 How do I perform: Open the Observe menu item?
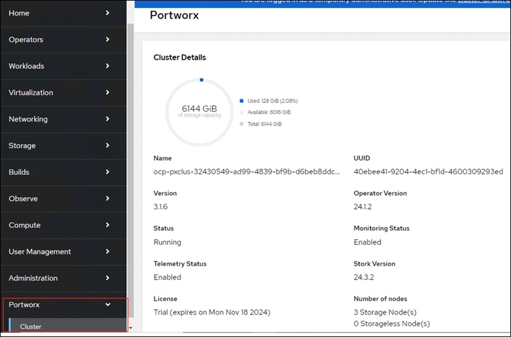pyautogui.click(x=63, y=198)
